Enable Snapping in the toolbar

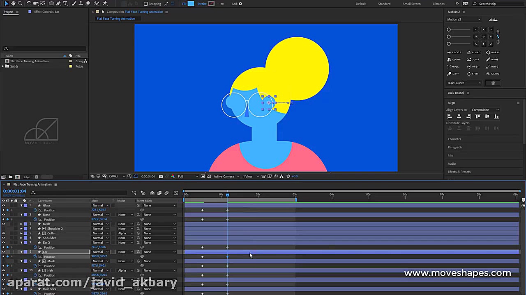pyautogui.click(x=147, y=4)
